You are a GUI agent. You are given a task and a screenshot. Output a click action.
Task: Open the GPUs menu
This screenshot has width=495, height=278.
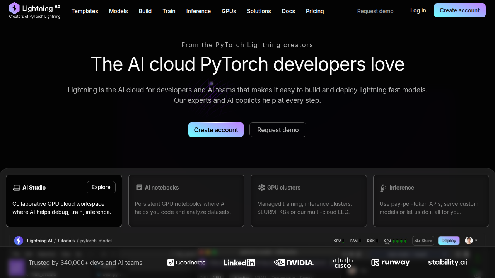[x=229, y=11]
